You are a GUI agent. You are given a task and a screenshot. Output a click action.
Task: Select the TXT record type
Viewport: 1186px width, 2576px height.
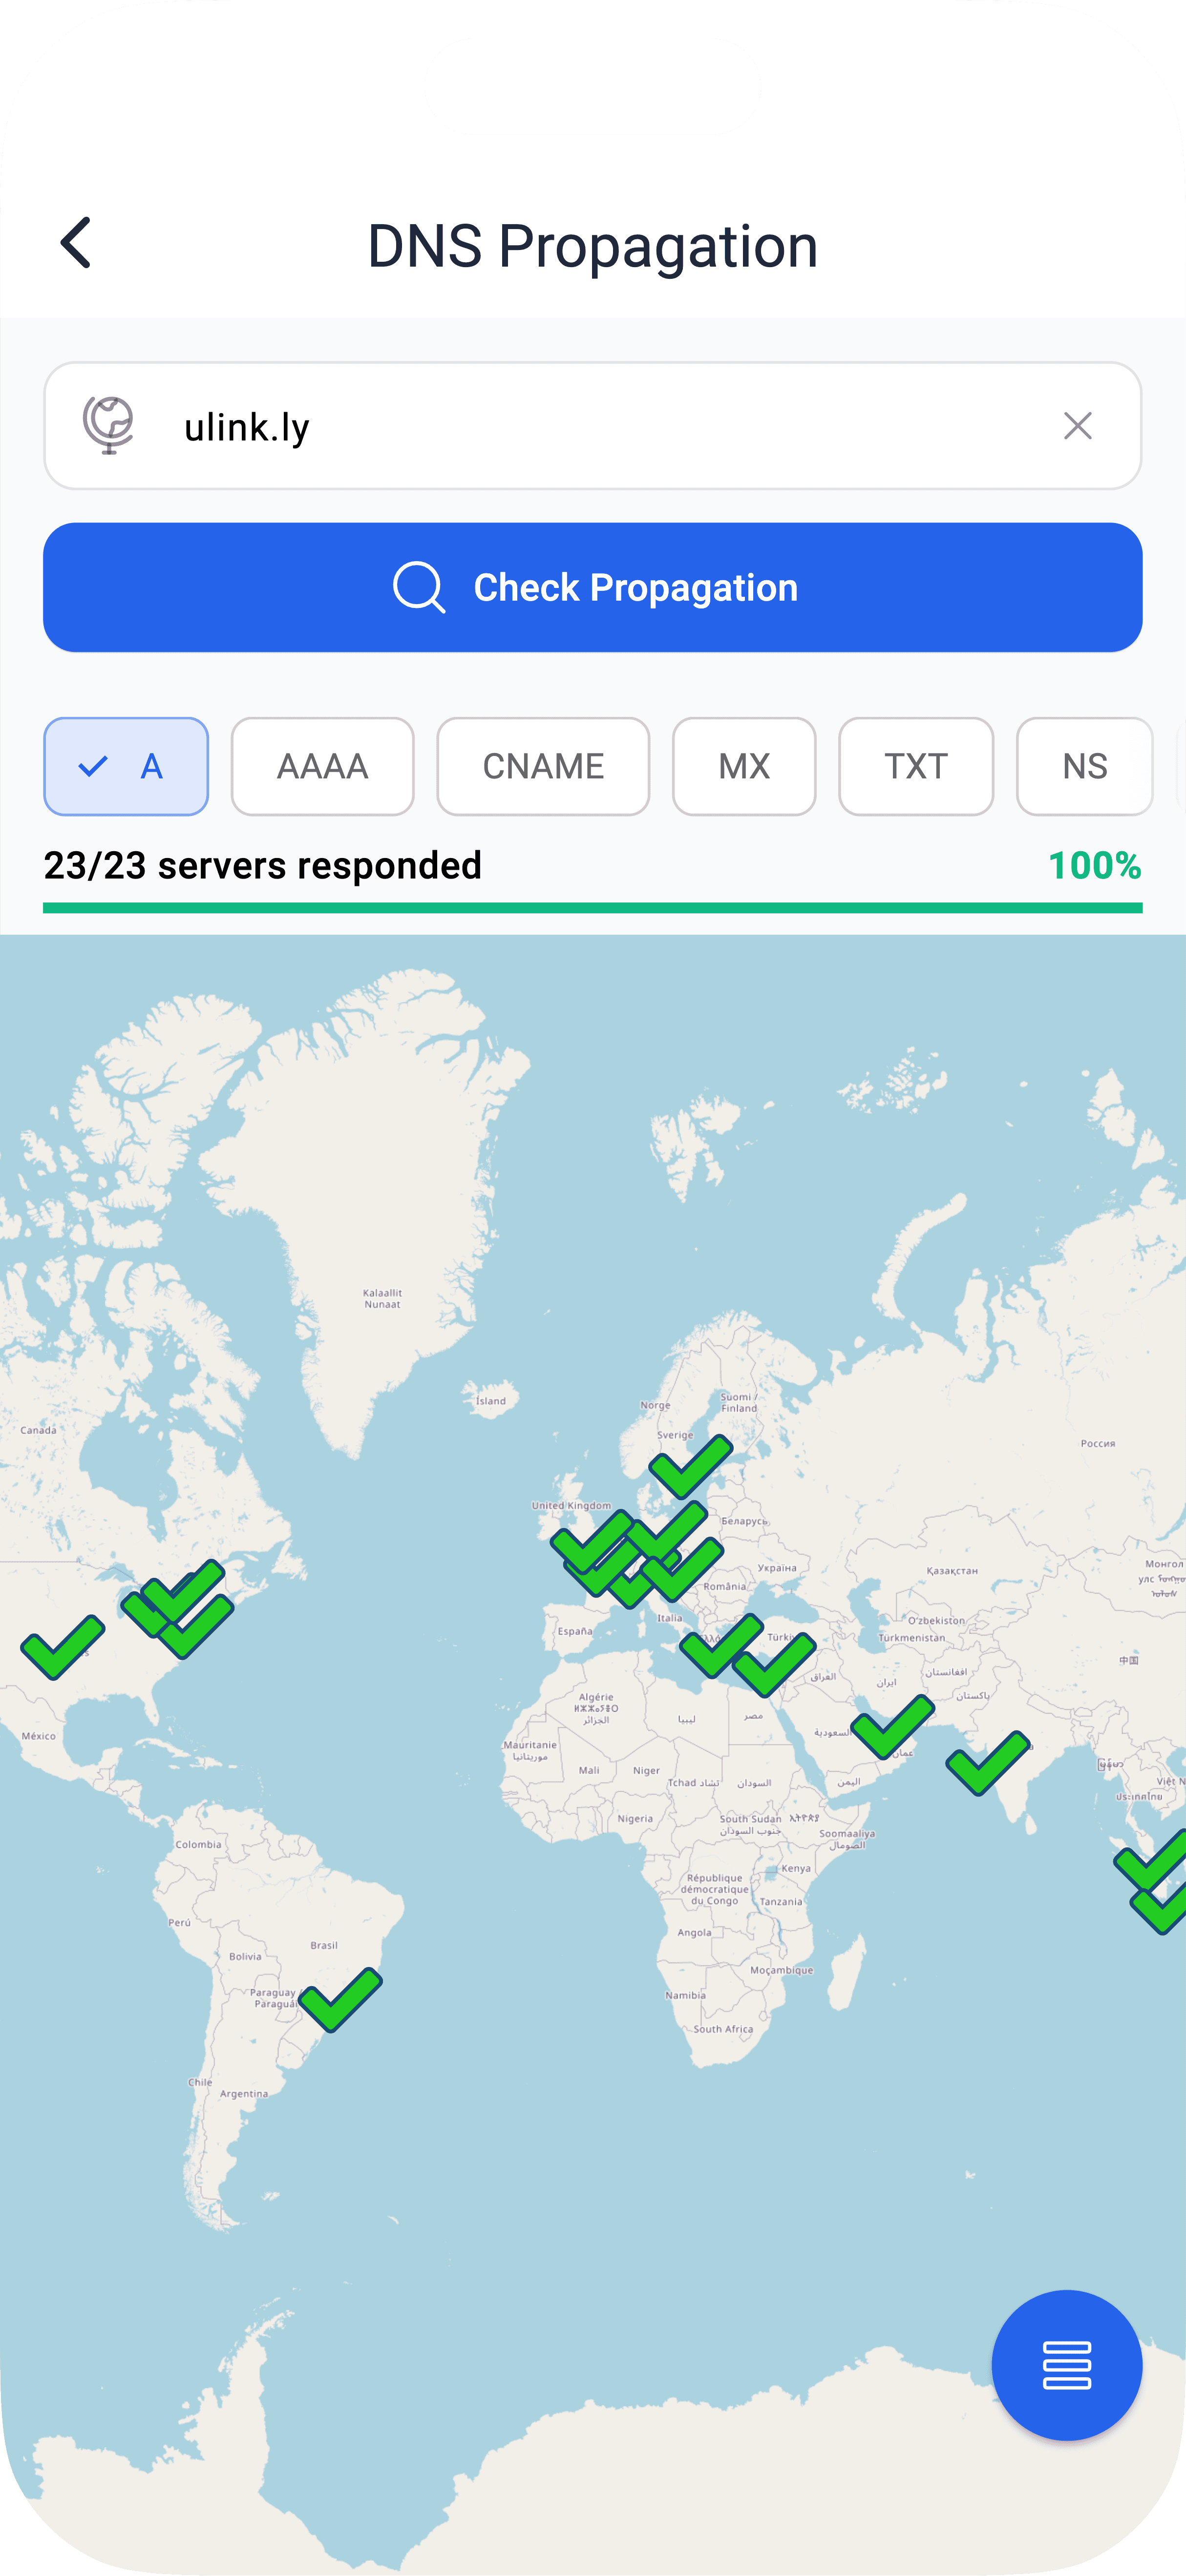[x=916, y=766]
